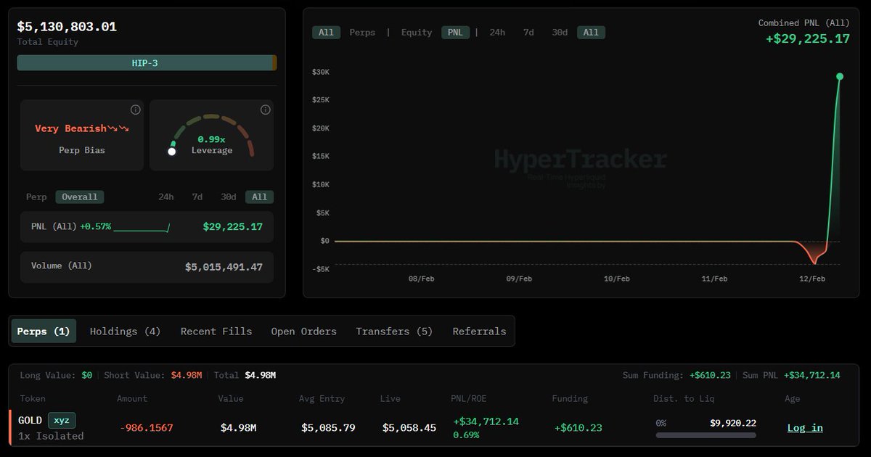
Task: Select All account filter above chart
Action: (x=326, y=32)
